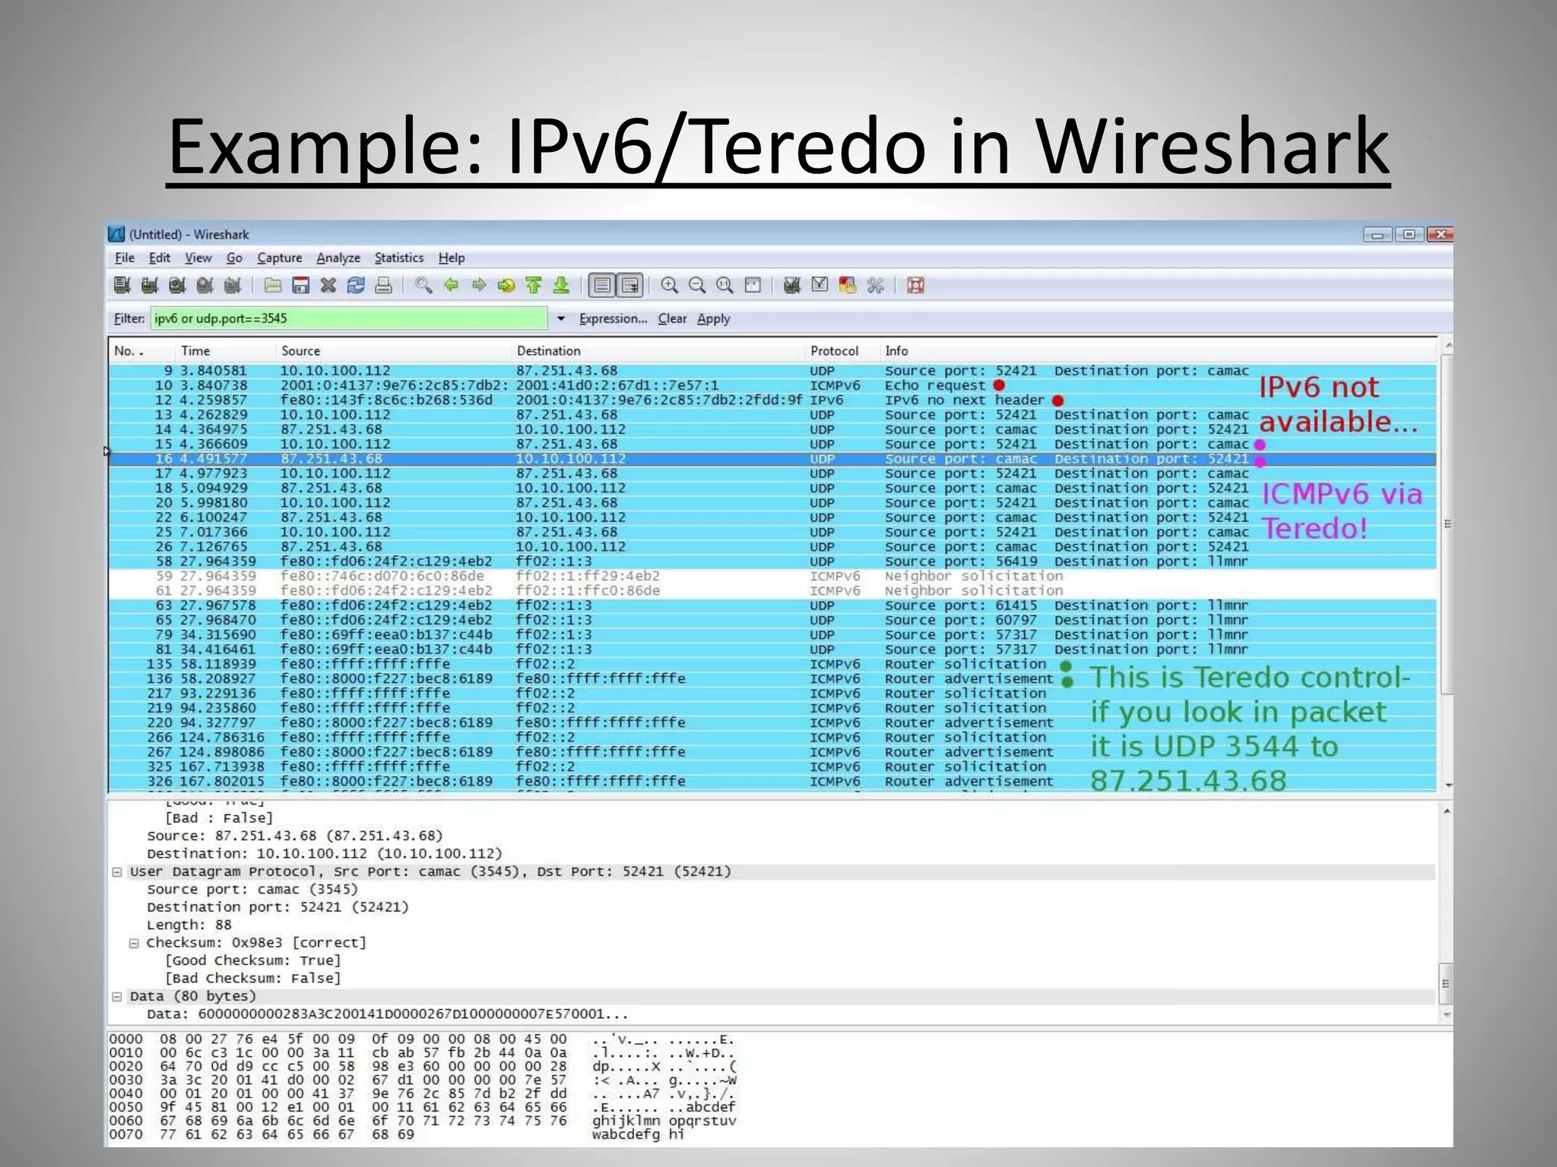Stop the running capture

click(205, 286)
